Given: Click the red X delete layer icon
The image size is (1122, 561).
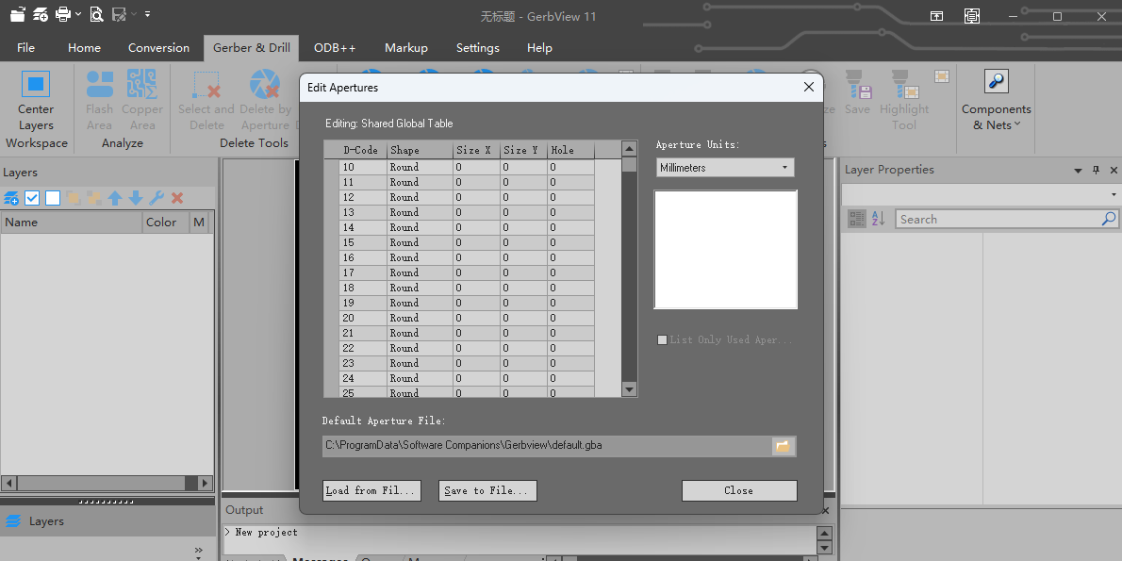Looking at the screenshot, I should [x=177, y=198].
